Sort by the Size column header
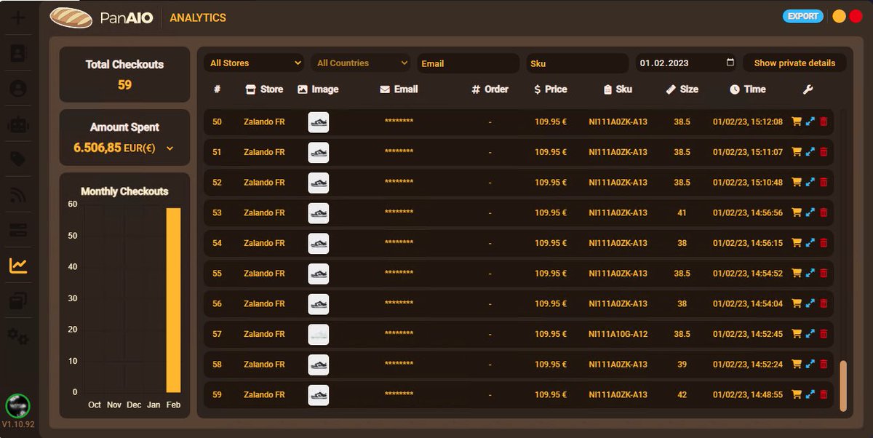 [682, 89]
